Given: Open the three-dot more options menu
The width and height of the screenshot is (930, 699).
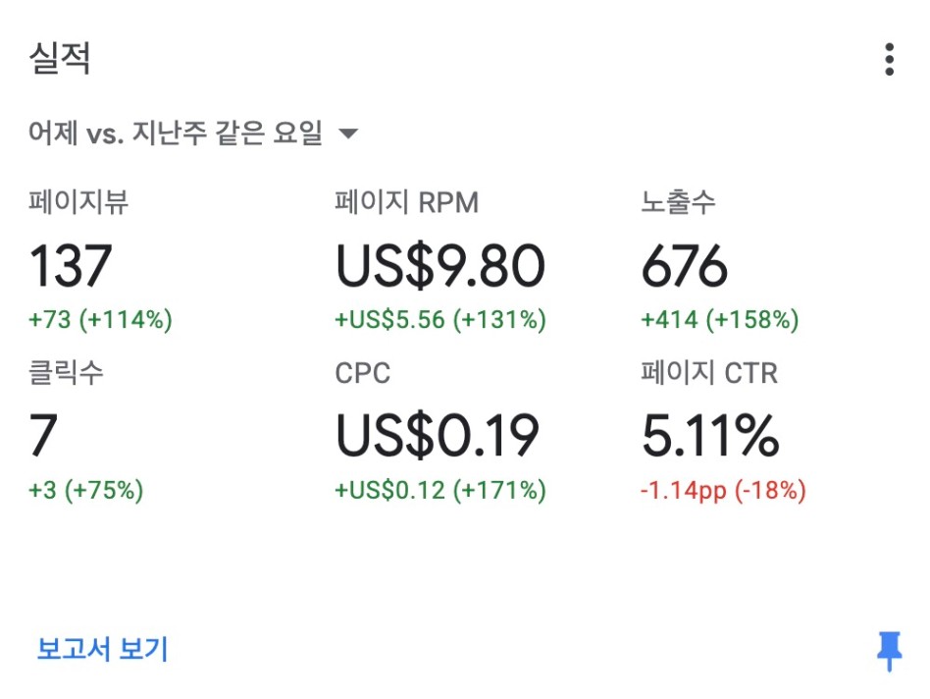Looking at the screenshot, I should [889, 59].
